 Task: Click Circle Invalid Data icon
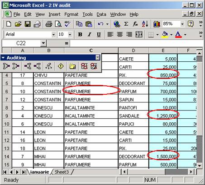coord(85,66)
